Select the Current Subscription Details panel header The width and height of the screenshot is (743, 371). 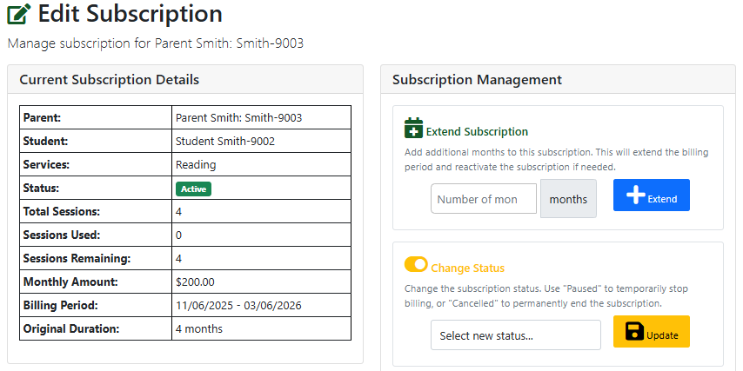(110, 80)
